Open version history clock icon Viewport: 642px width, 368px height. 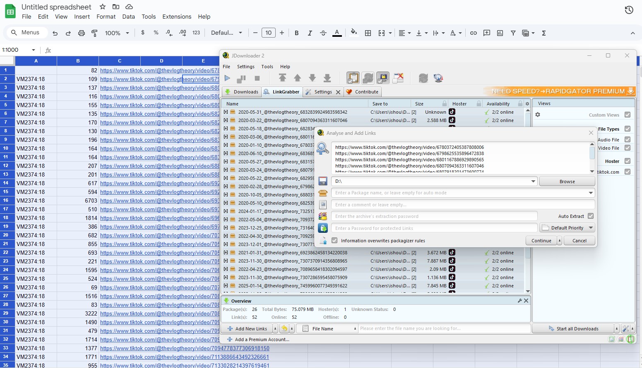[x=629, y=10]
